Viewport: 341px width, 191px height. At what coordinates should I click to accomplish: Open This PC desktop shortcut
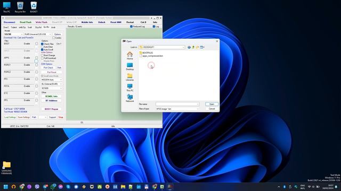pos(6,7)
